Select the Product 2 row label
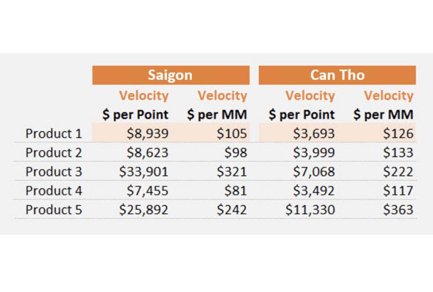 tap(54, 152)
